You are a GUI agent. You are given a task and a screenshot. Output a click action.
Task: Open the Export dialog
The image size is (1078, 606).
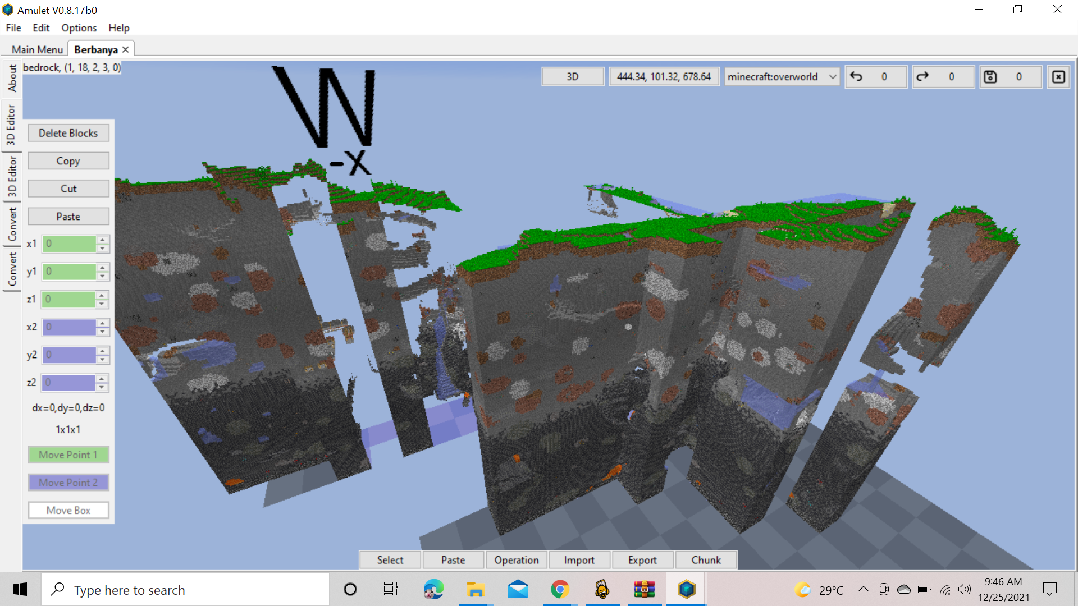coord(642,559)
